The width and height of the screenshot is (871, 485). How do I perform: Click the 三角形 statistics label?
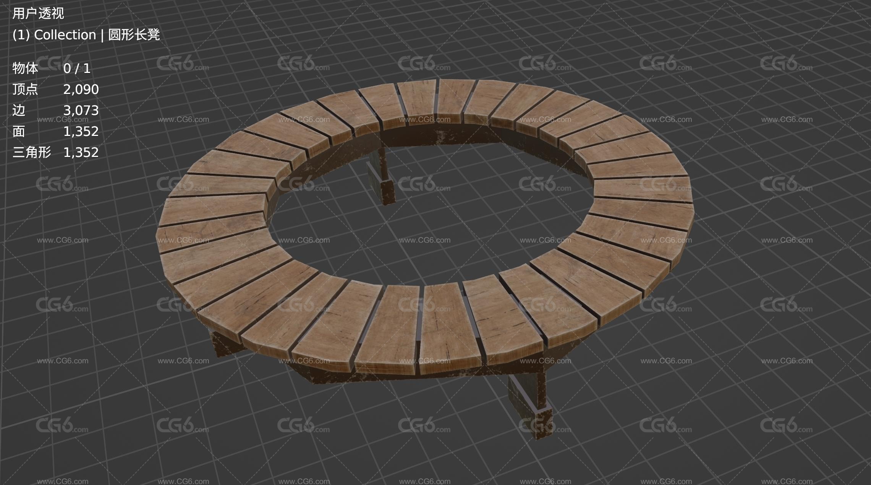(32, 152)
